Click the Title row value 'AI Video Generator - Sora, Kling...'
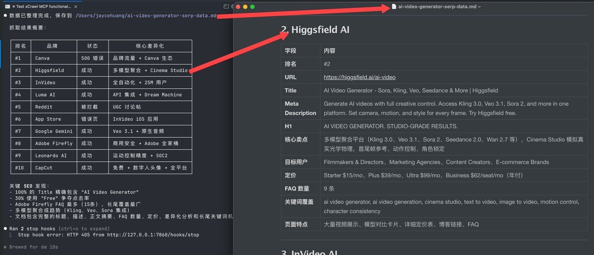The image size is (594, 255). click(x=411, y=90)
